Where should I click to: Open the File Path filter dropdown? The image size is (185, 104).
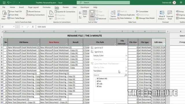tap(115, 44)
